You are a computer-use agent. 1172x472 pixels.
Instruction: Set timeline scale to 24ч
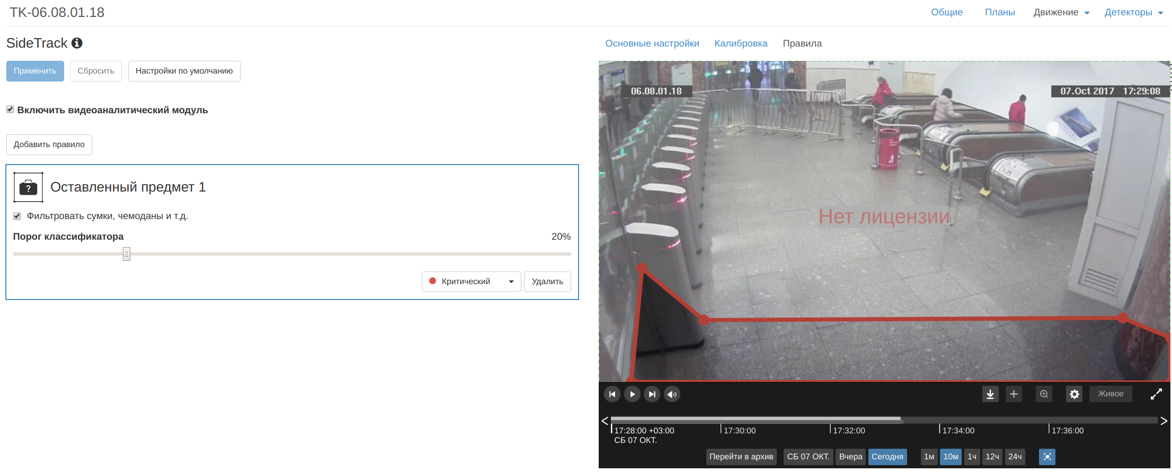pyautogui.click(x=1015, y=457)
